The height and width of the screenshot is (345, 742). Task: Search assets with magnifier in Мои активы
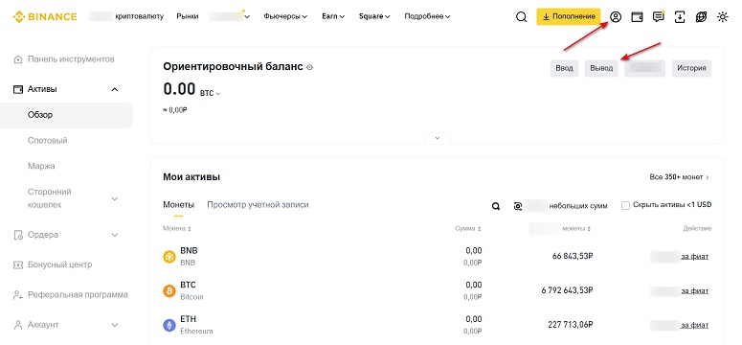[x=495, y=206]
